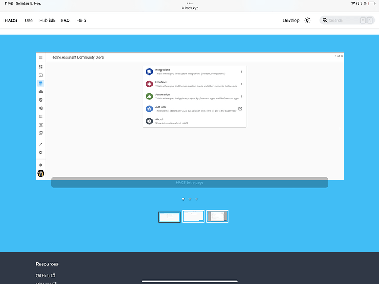Viewport: 379px width, 284px height.
Task: Click the notifications bell icon
Action: point(40,165)
